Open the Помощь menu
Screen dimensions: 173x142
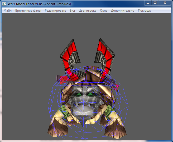[x=144, y=11]
